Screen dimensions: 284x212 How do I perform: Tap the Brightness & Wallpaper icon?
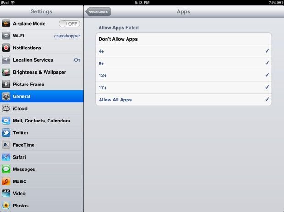click(x=6, y=72)
